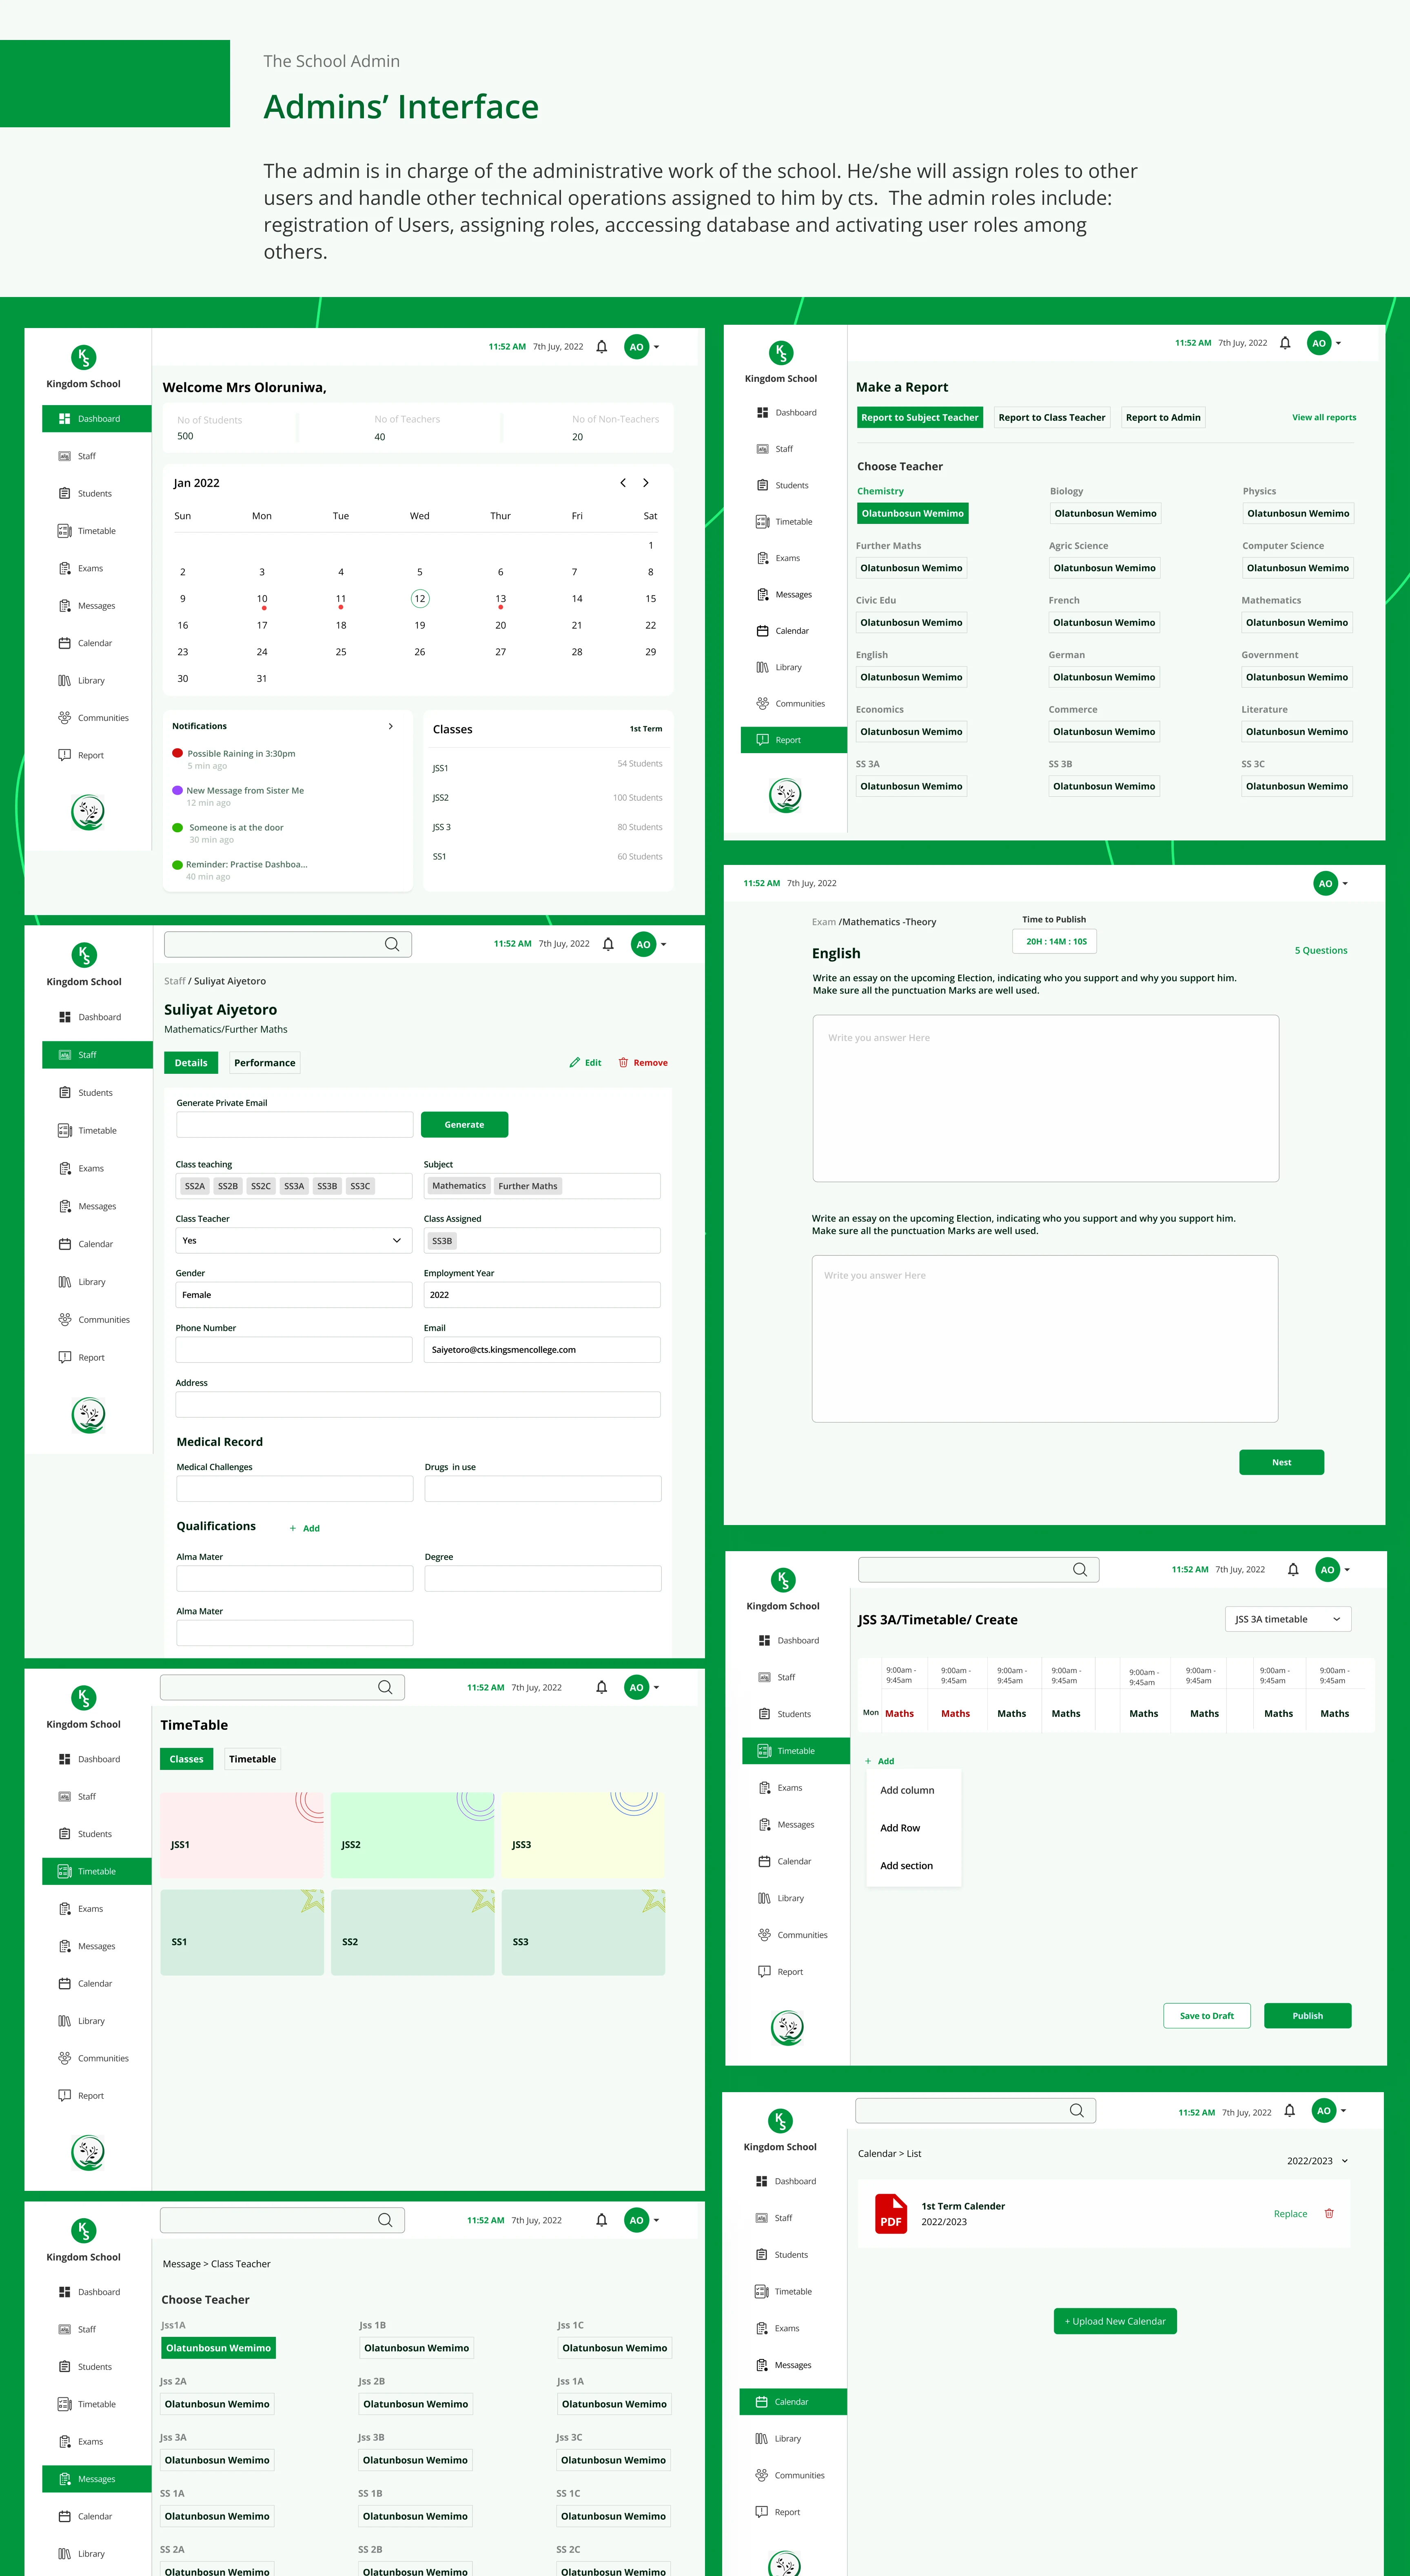Screen dimensions: 1410x2576
Task: Click Replace link for 1st Term Calender
Action: tap(1291, 2214)
